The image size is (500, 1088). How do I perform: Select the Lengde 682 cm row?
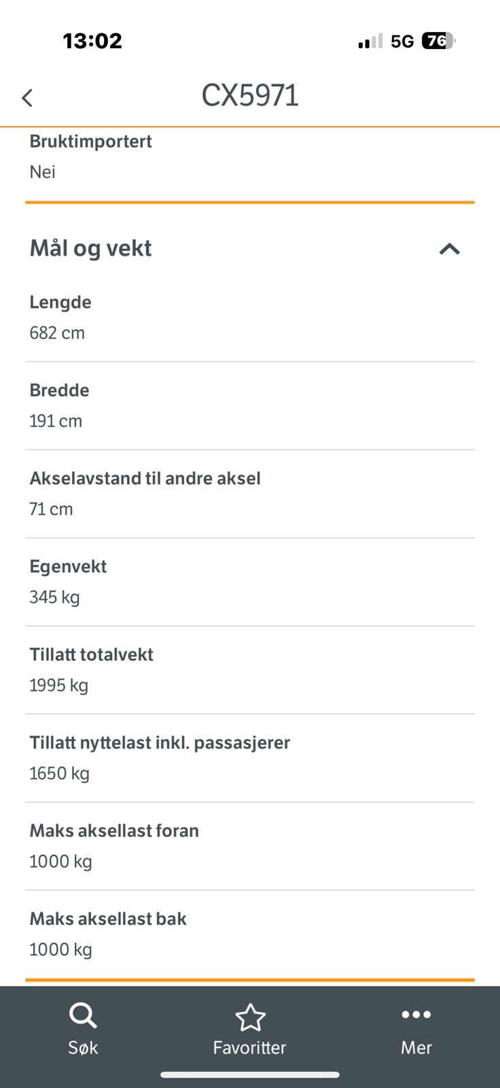click(249, 318)
